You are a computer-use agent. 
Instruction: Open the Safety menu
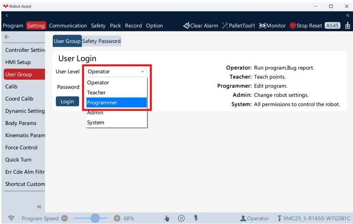(98, 25)
